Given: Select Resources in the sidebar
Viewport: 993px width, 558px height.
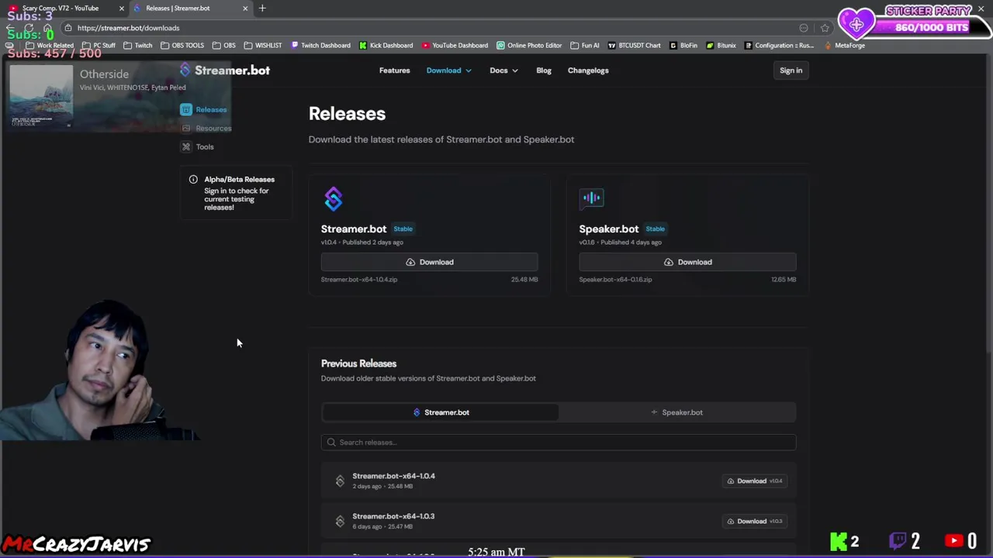Looking at the screenshot, I should coord(206,128).
